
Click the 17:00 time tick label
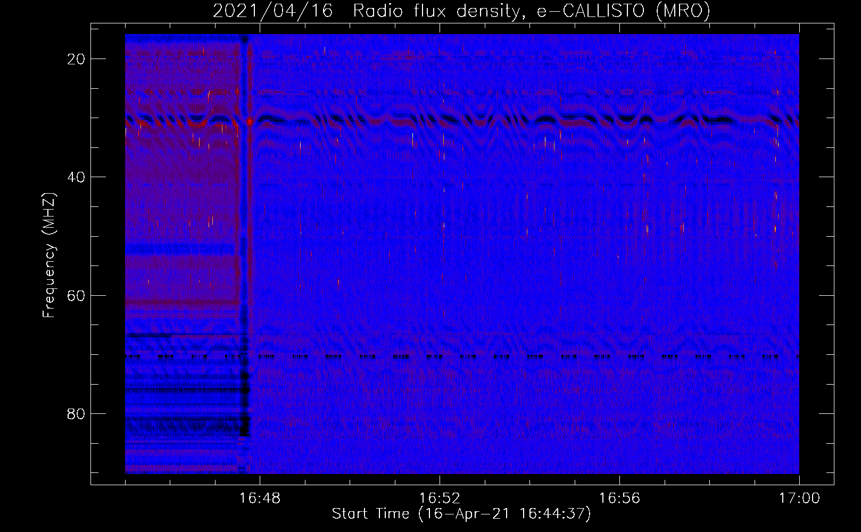(799, 498)
